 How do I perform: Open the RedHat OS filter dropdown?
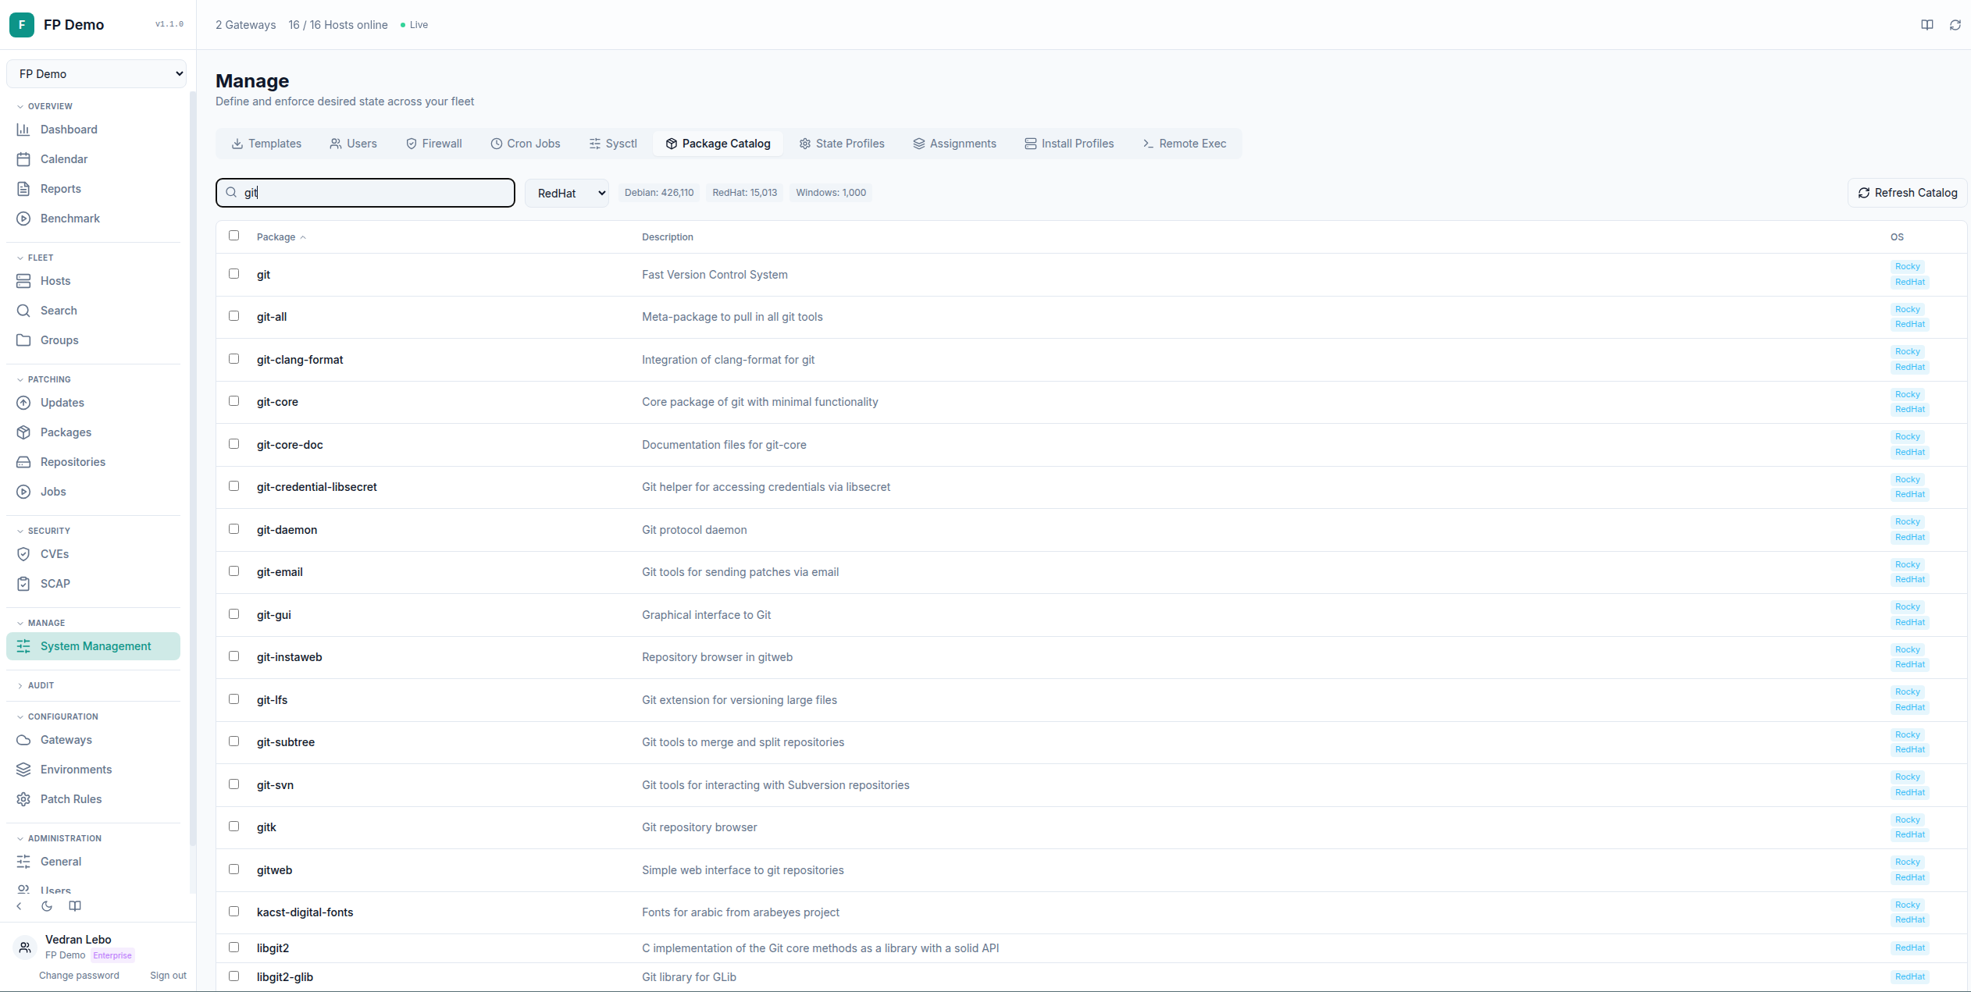[x=567, y=192]
